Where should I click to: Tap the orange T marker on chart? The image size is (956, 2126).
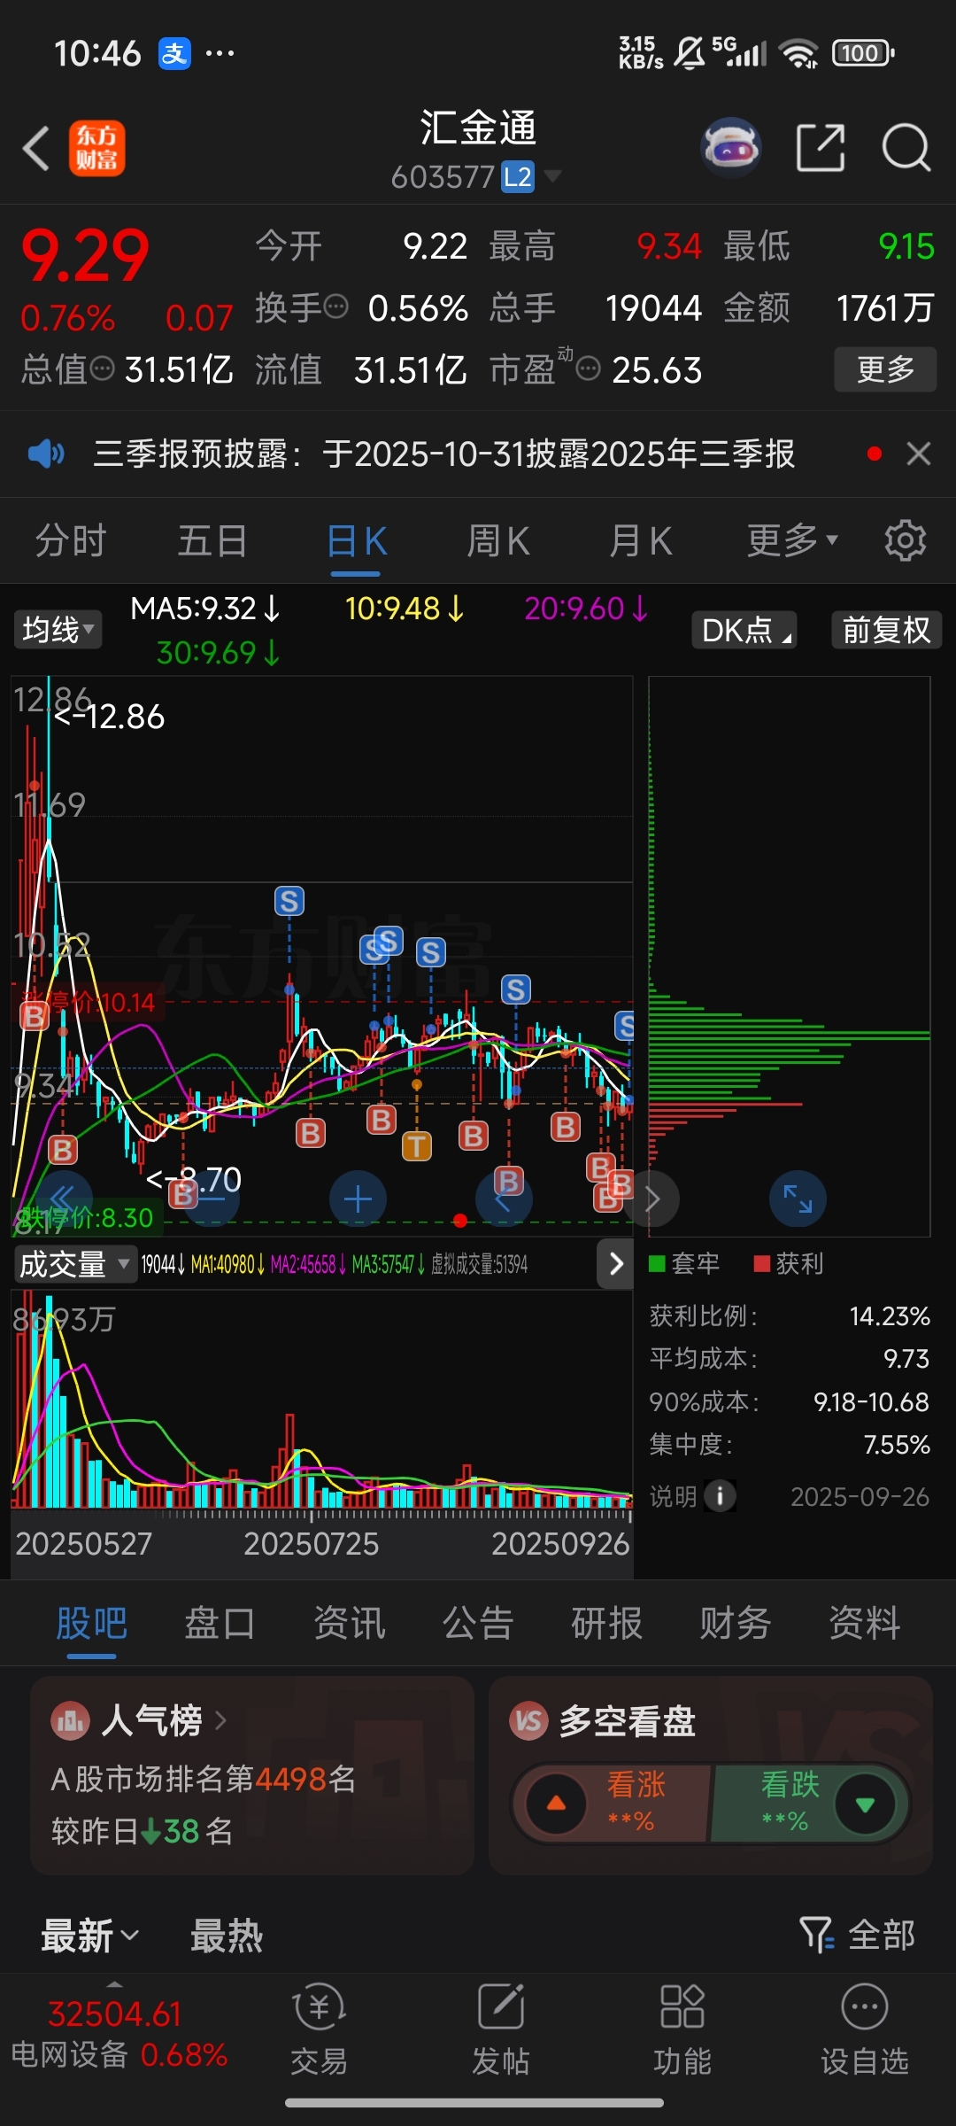point(417,1146)
